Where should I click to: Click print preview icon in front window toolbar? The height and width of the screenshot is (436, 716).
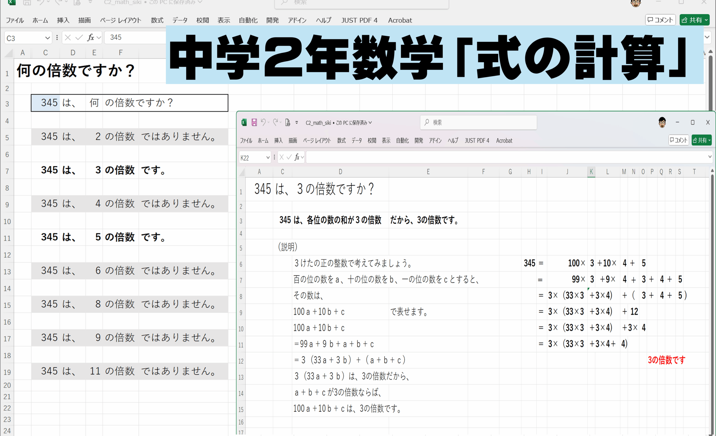coord(288,122)
